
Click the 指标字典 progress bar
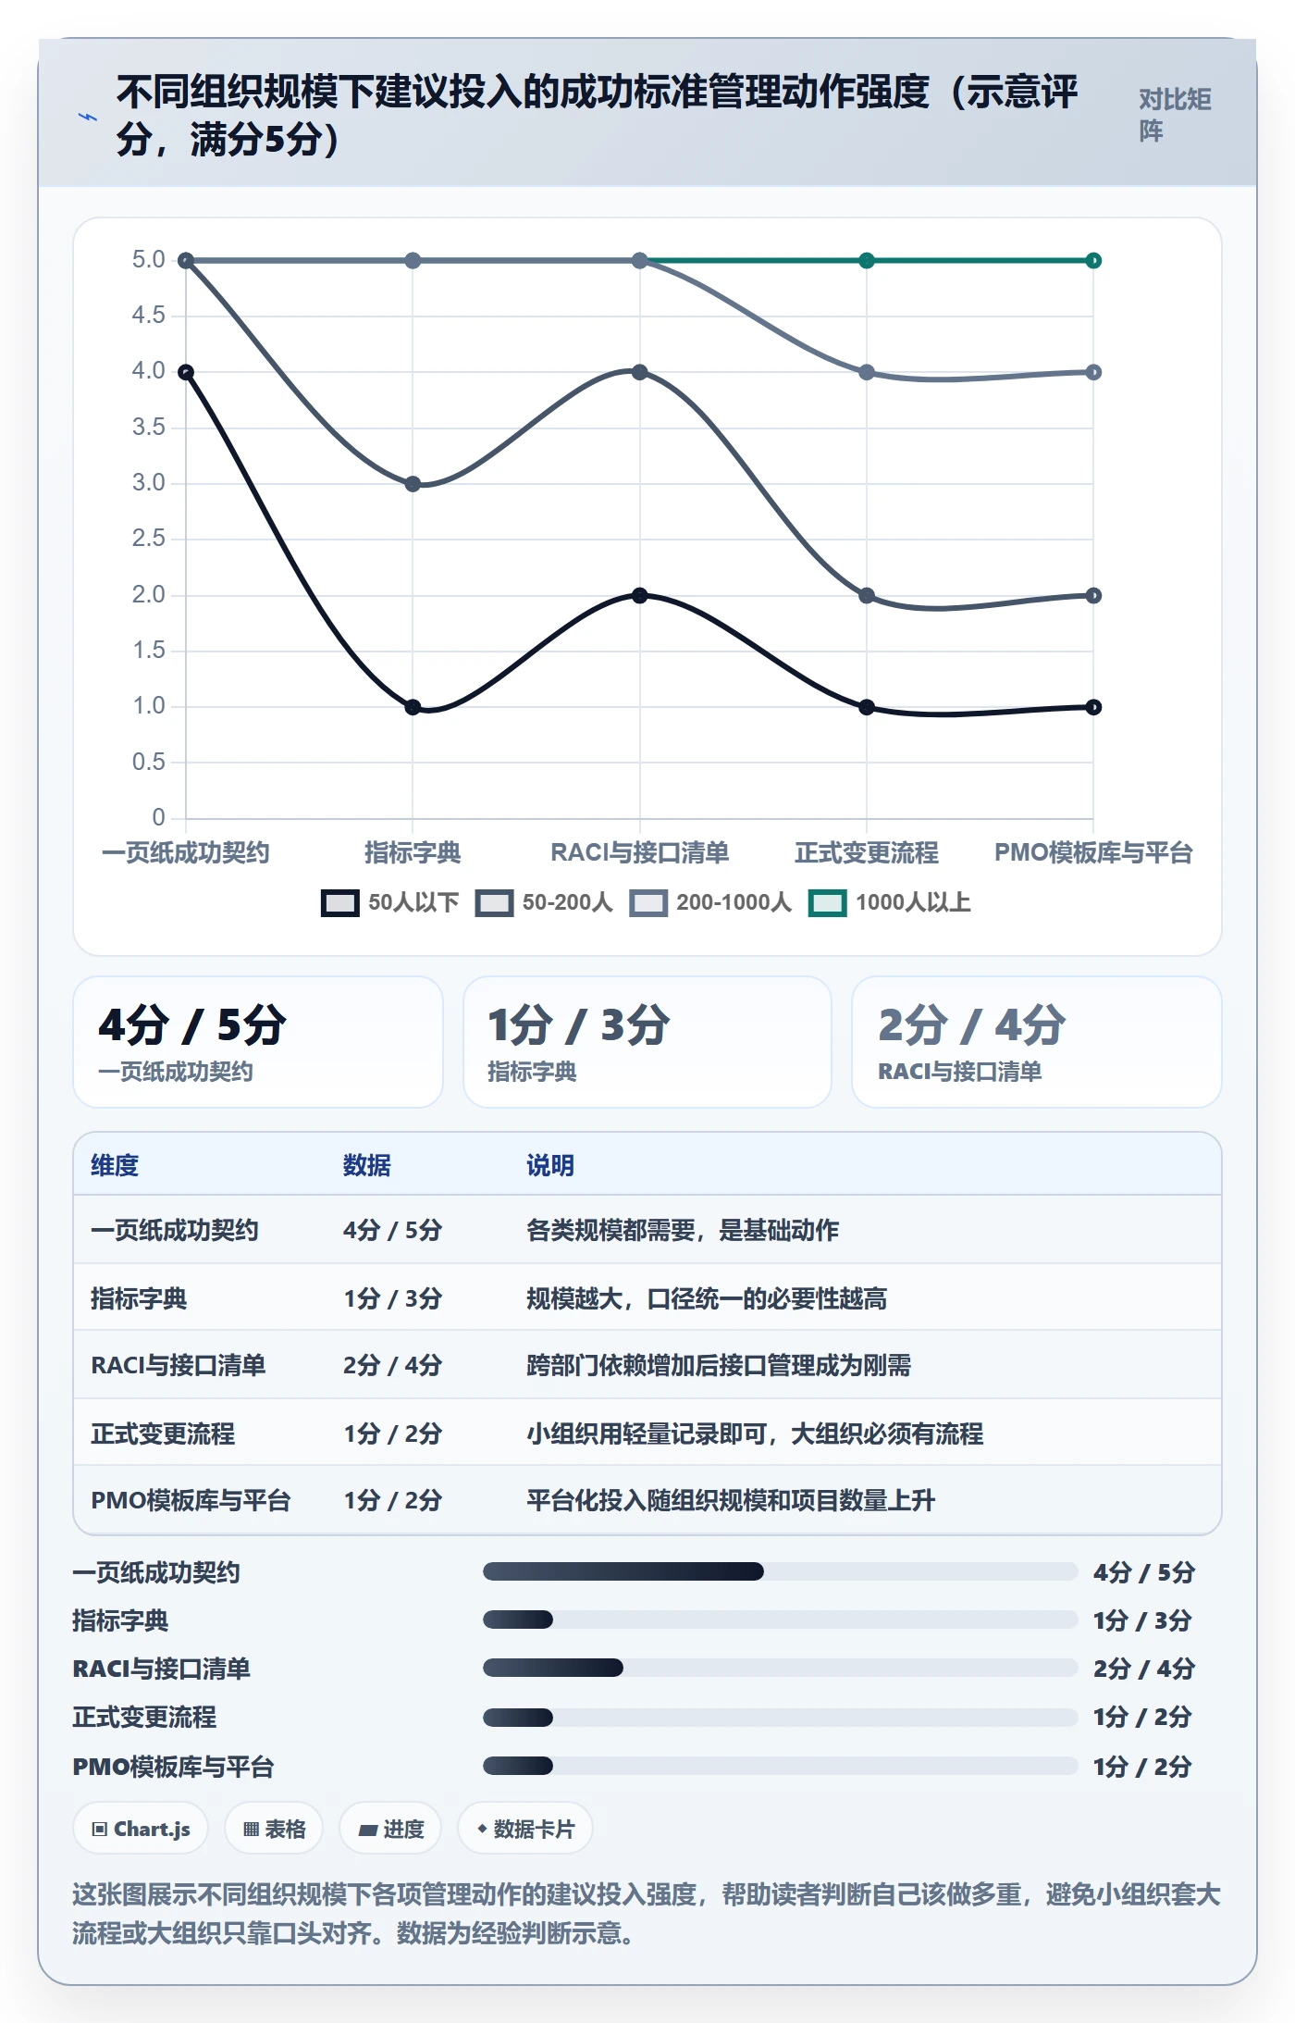point(780,1620)
